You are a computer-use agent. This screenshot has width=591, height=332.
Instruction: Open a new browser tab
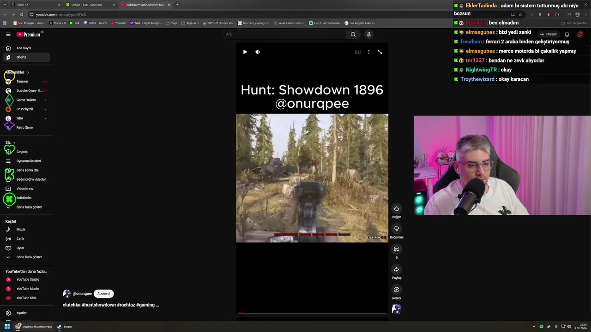point(177,5)
